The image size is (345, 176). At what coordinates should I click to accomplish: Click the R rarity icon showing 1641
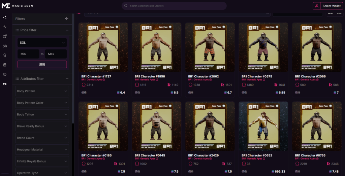coord(276,85)
